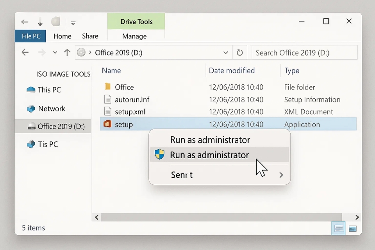Image resolution: width=375 pixels, height=250 pixels.
Task: Click the horizontal scrollbar thumb
Action: tap(221, 217)
